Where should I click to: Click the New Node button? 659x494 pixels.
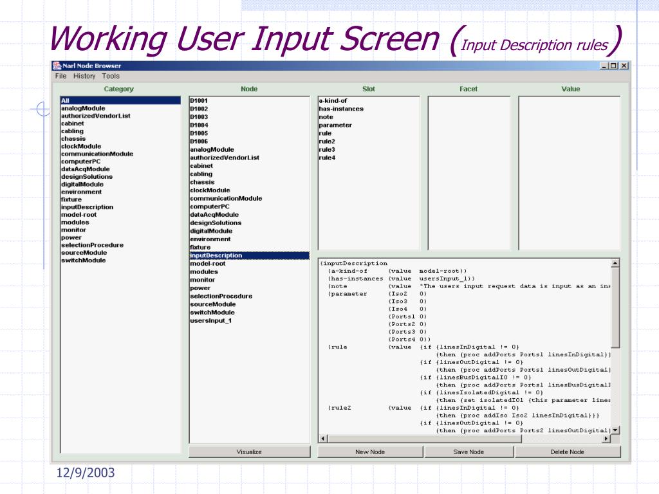tap(370, 452)
